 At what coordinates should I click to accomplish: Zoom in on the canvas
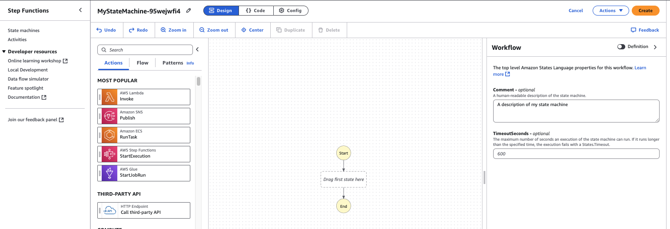(x=173, y=30)
